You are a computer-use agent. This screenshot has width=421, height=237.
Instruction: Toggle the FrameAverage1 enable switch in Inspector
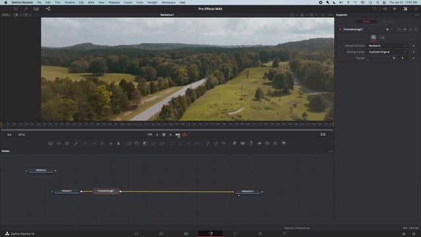[x=340, y=29]
